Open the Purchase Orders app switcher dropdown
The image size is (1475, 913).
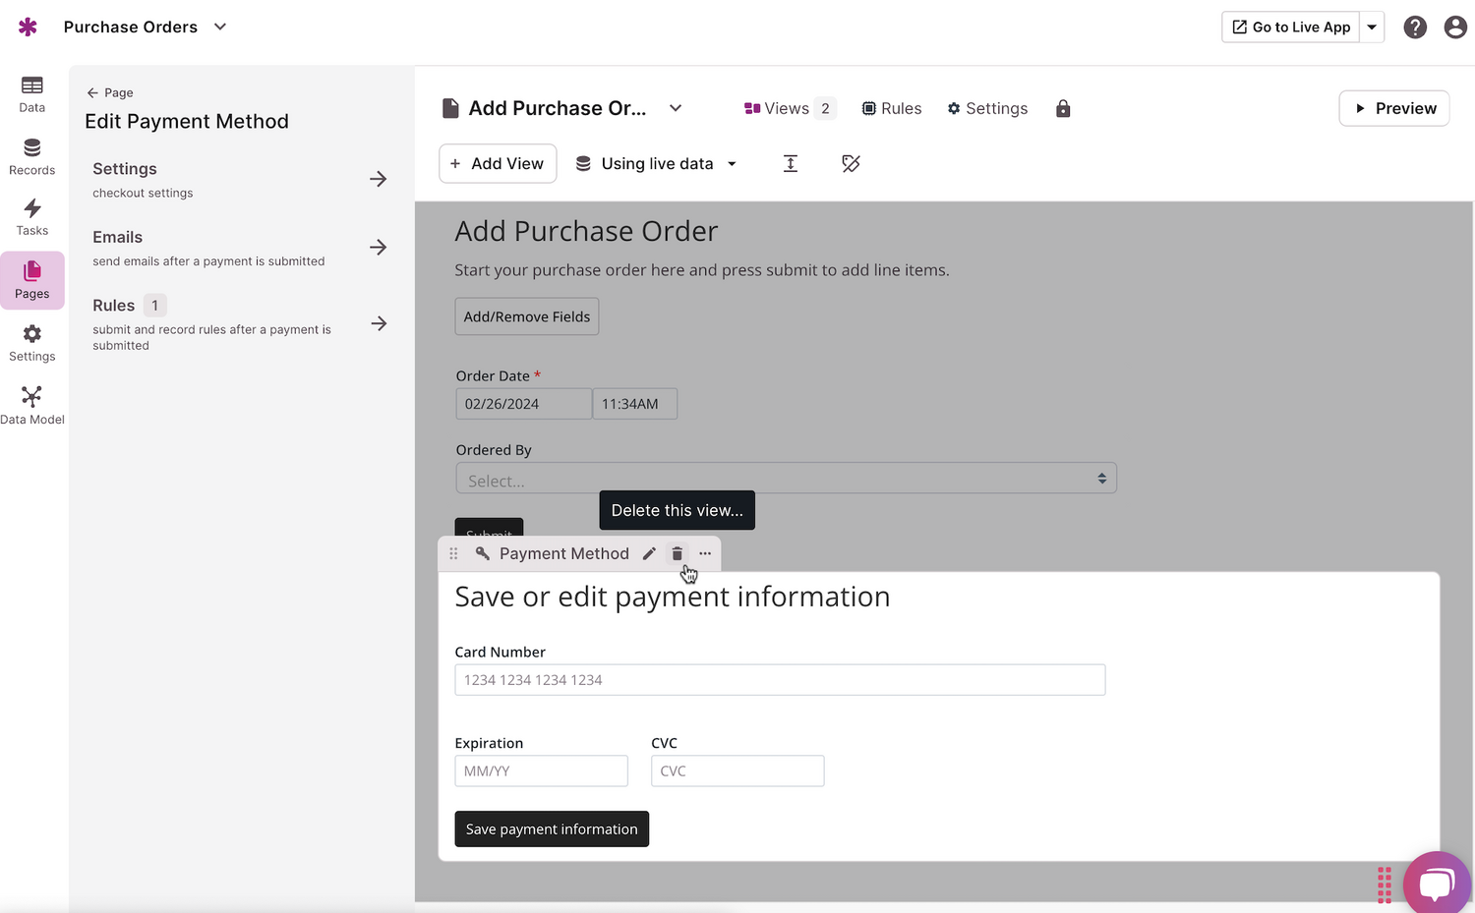point(218,27)
